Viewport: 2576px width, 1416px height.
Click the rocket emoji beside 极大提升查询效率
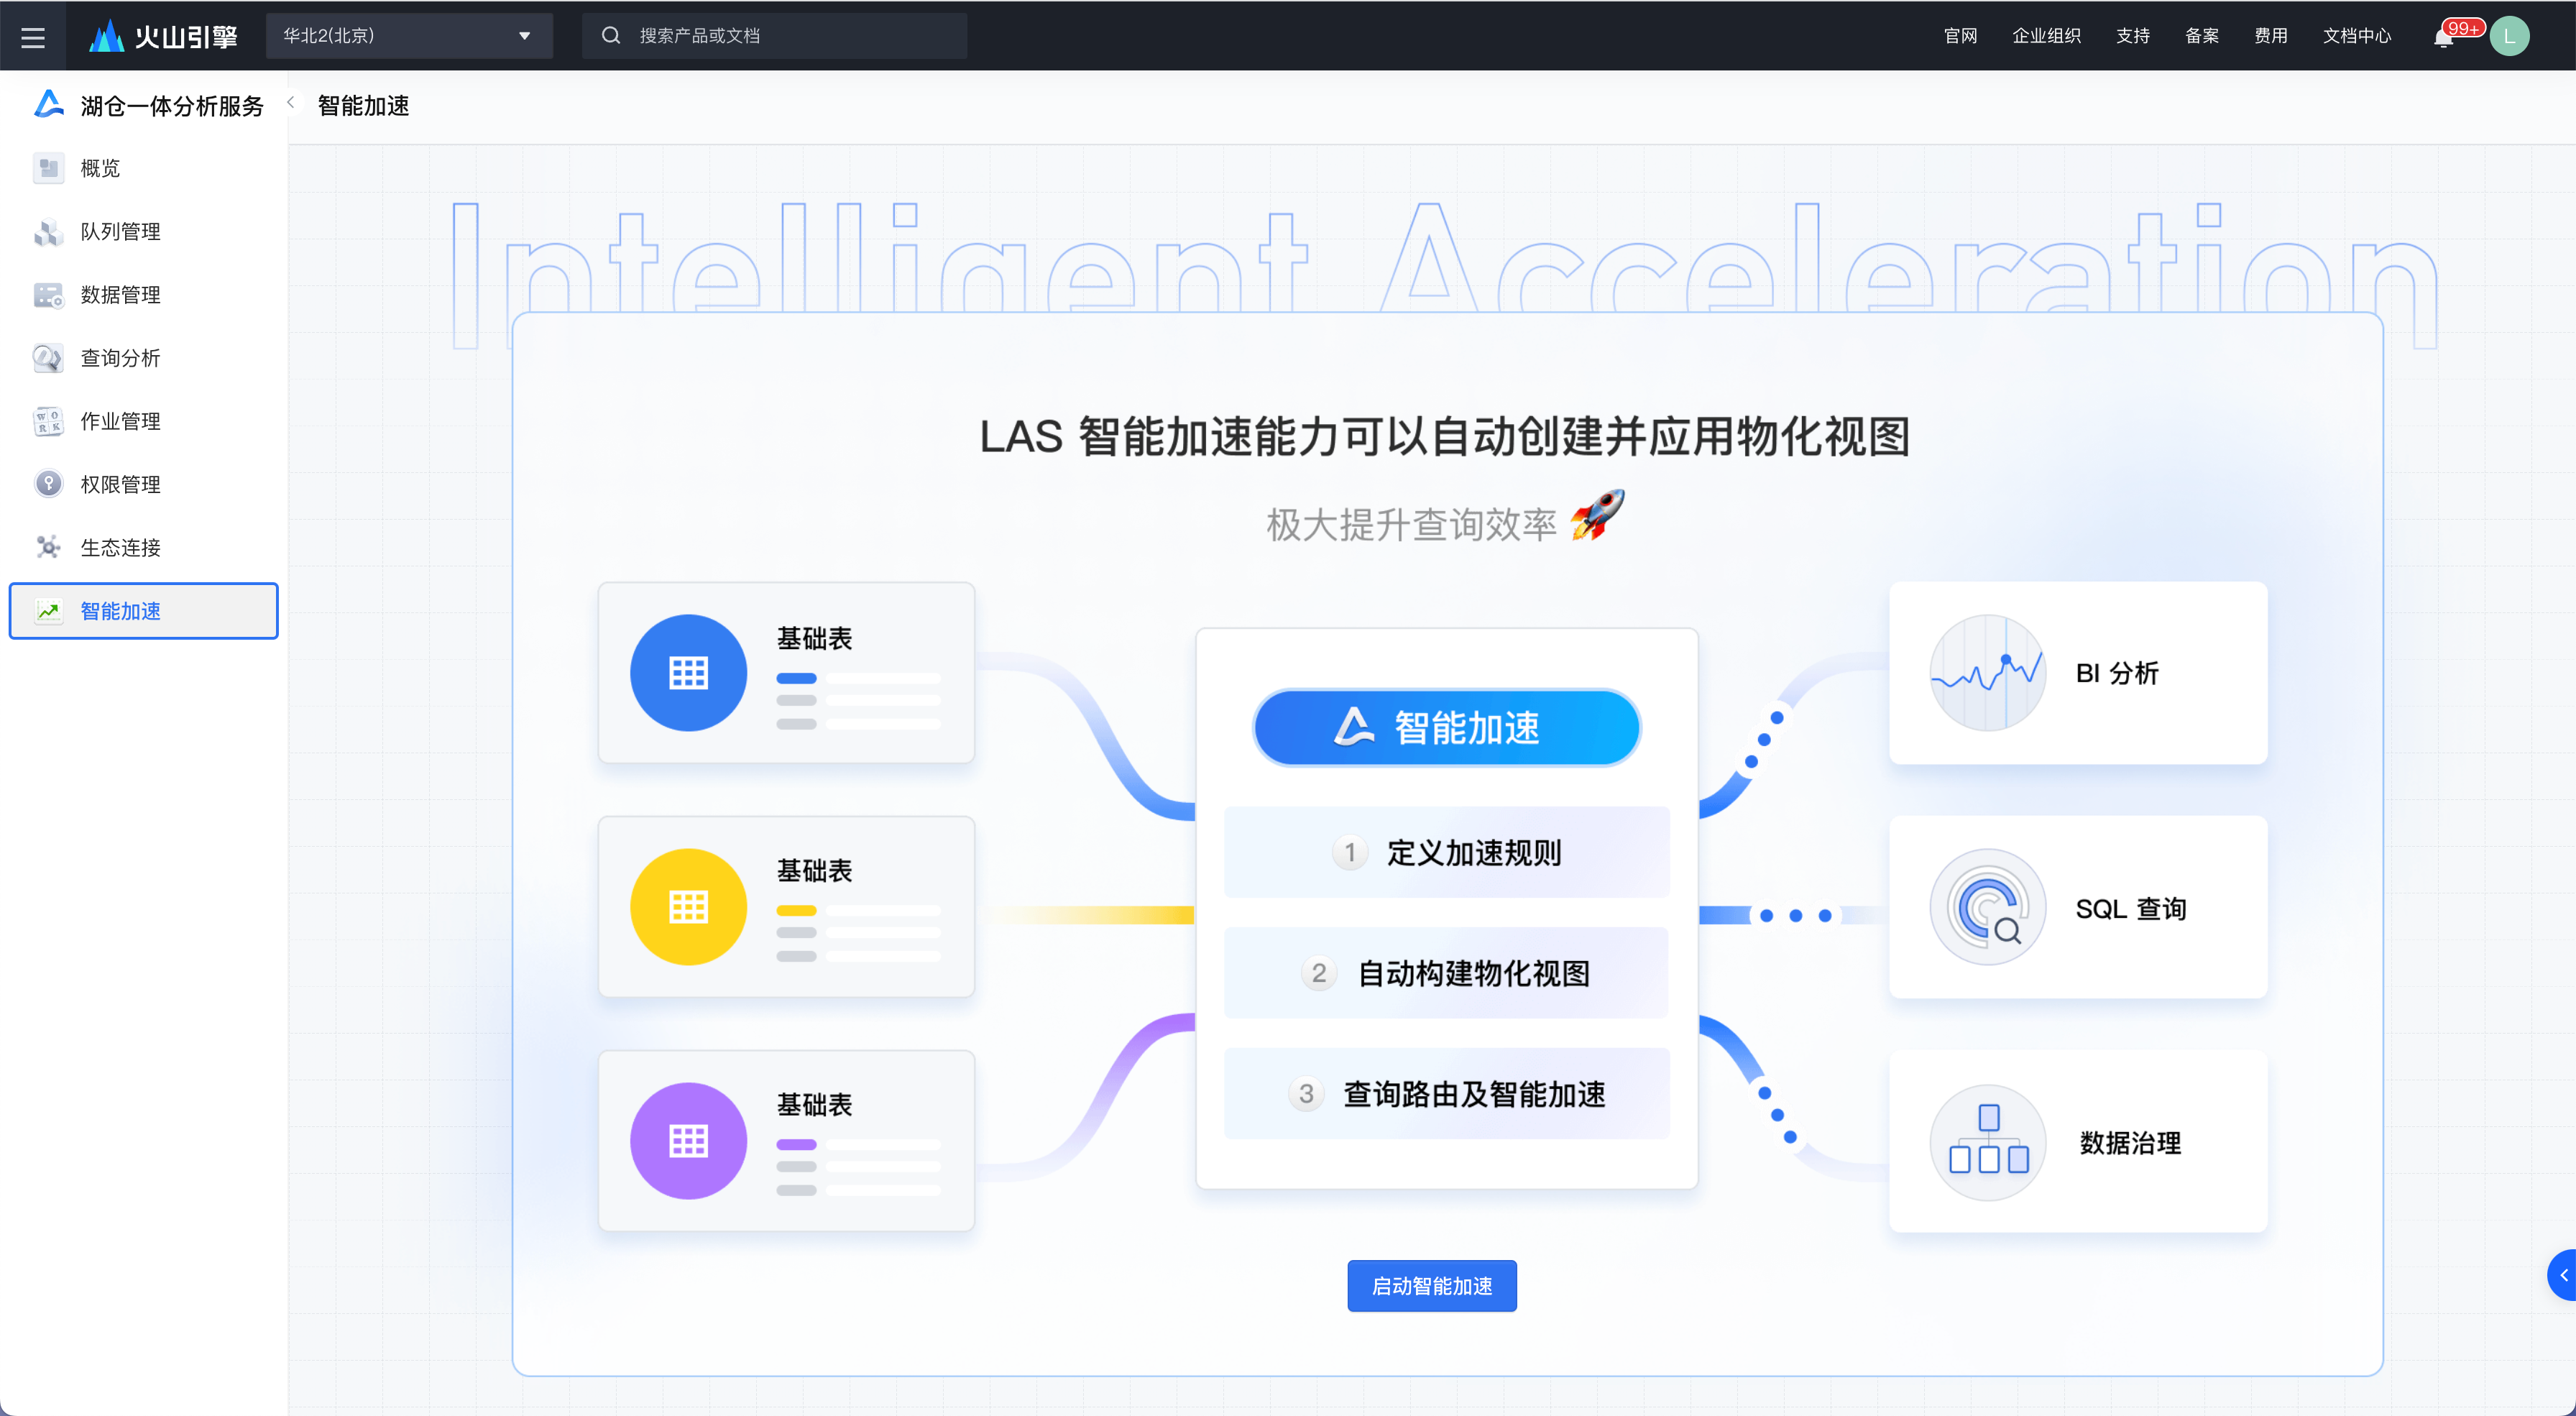(1597, 516)
